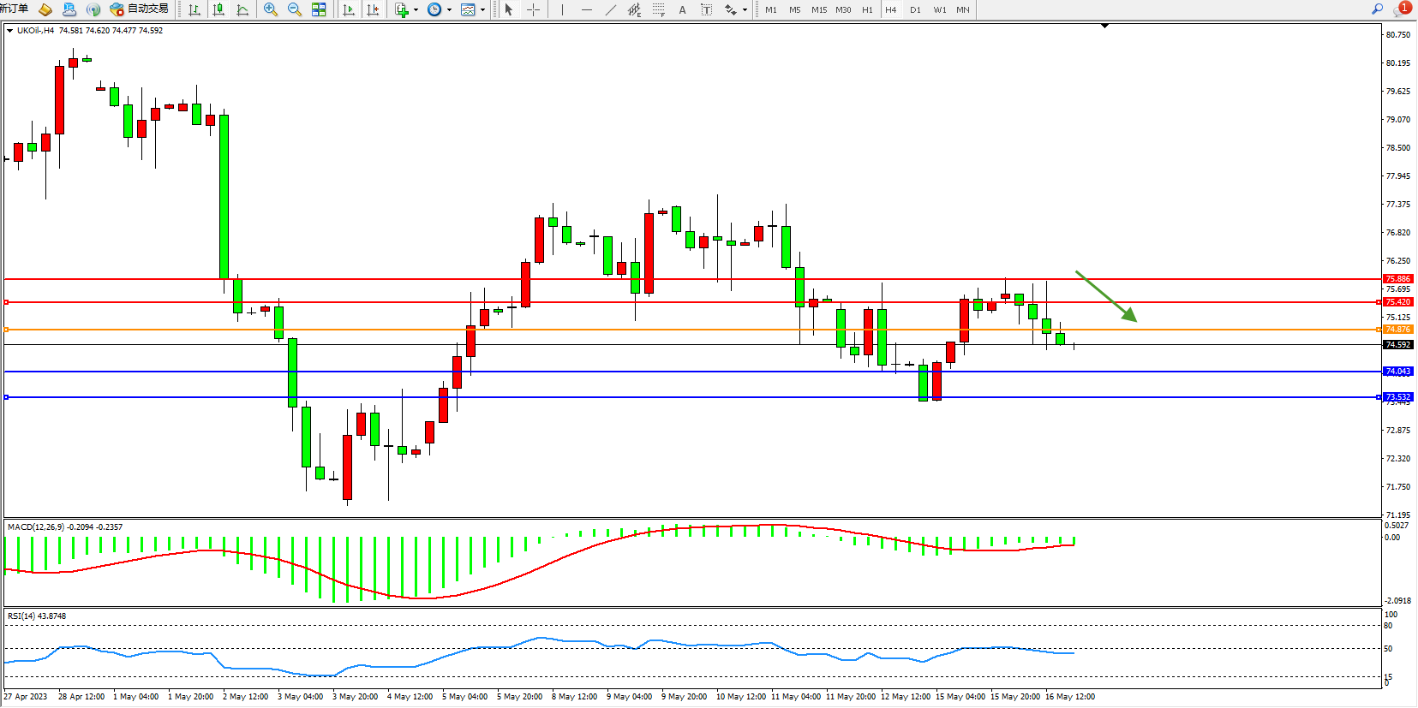Image resolution: width=1418 pixels, height=708 pixels.
Task: Select the Crosshair cursor tool
Action: pyautogui.click(x=533, y=9)
